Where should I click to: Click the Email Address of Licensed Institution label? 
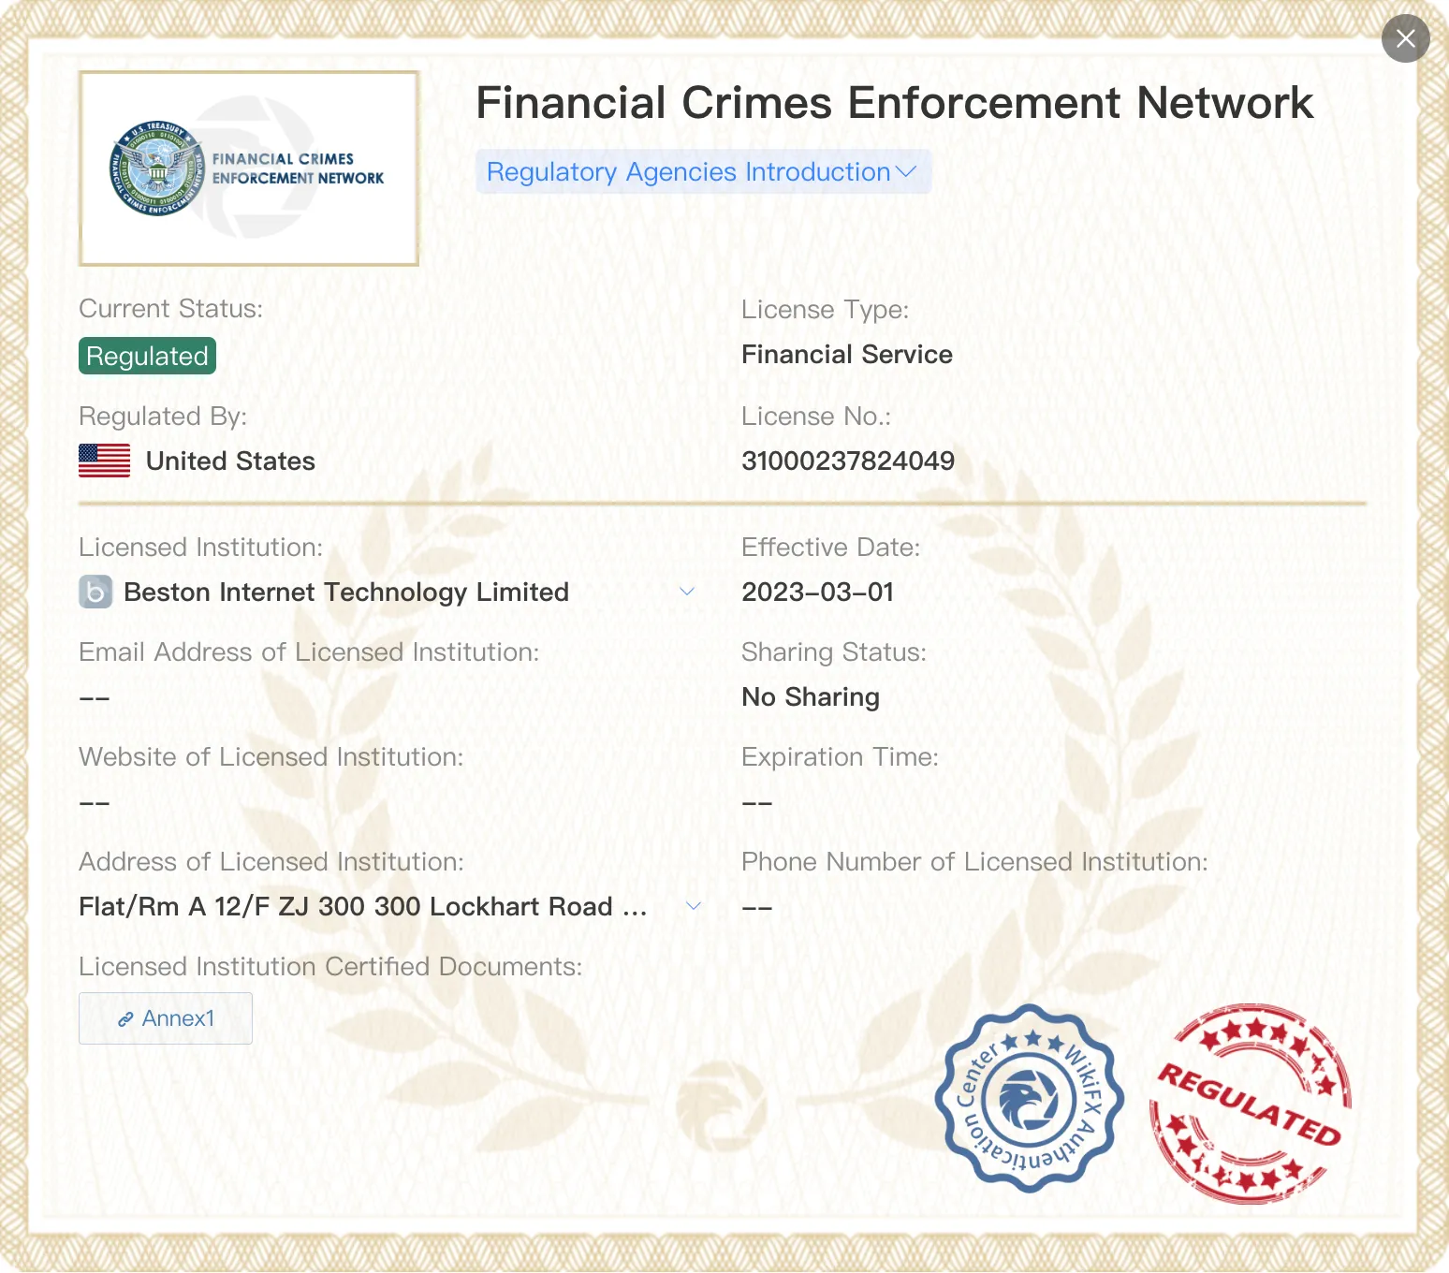[309, 651]
